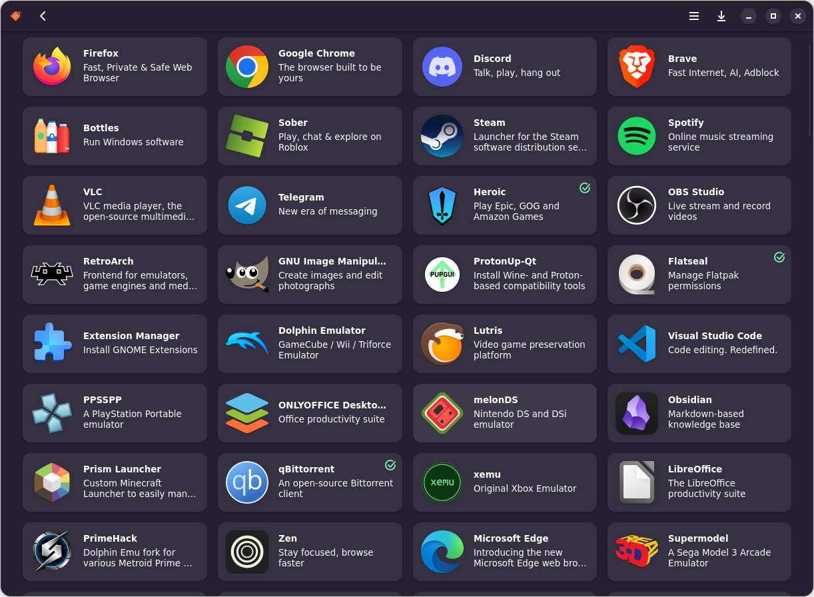Viewport: 814px width, 597px height.
Task: Click the Firefox app icon
Action: (x=52, y=67)
